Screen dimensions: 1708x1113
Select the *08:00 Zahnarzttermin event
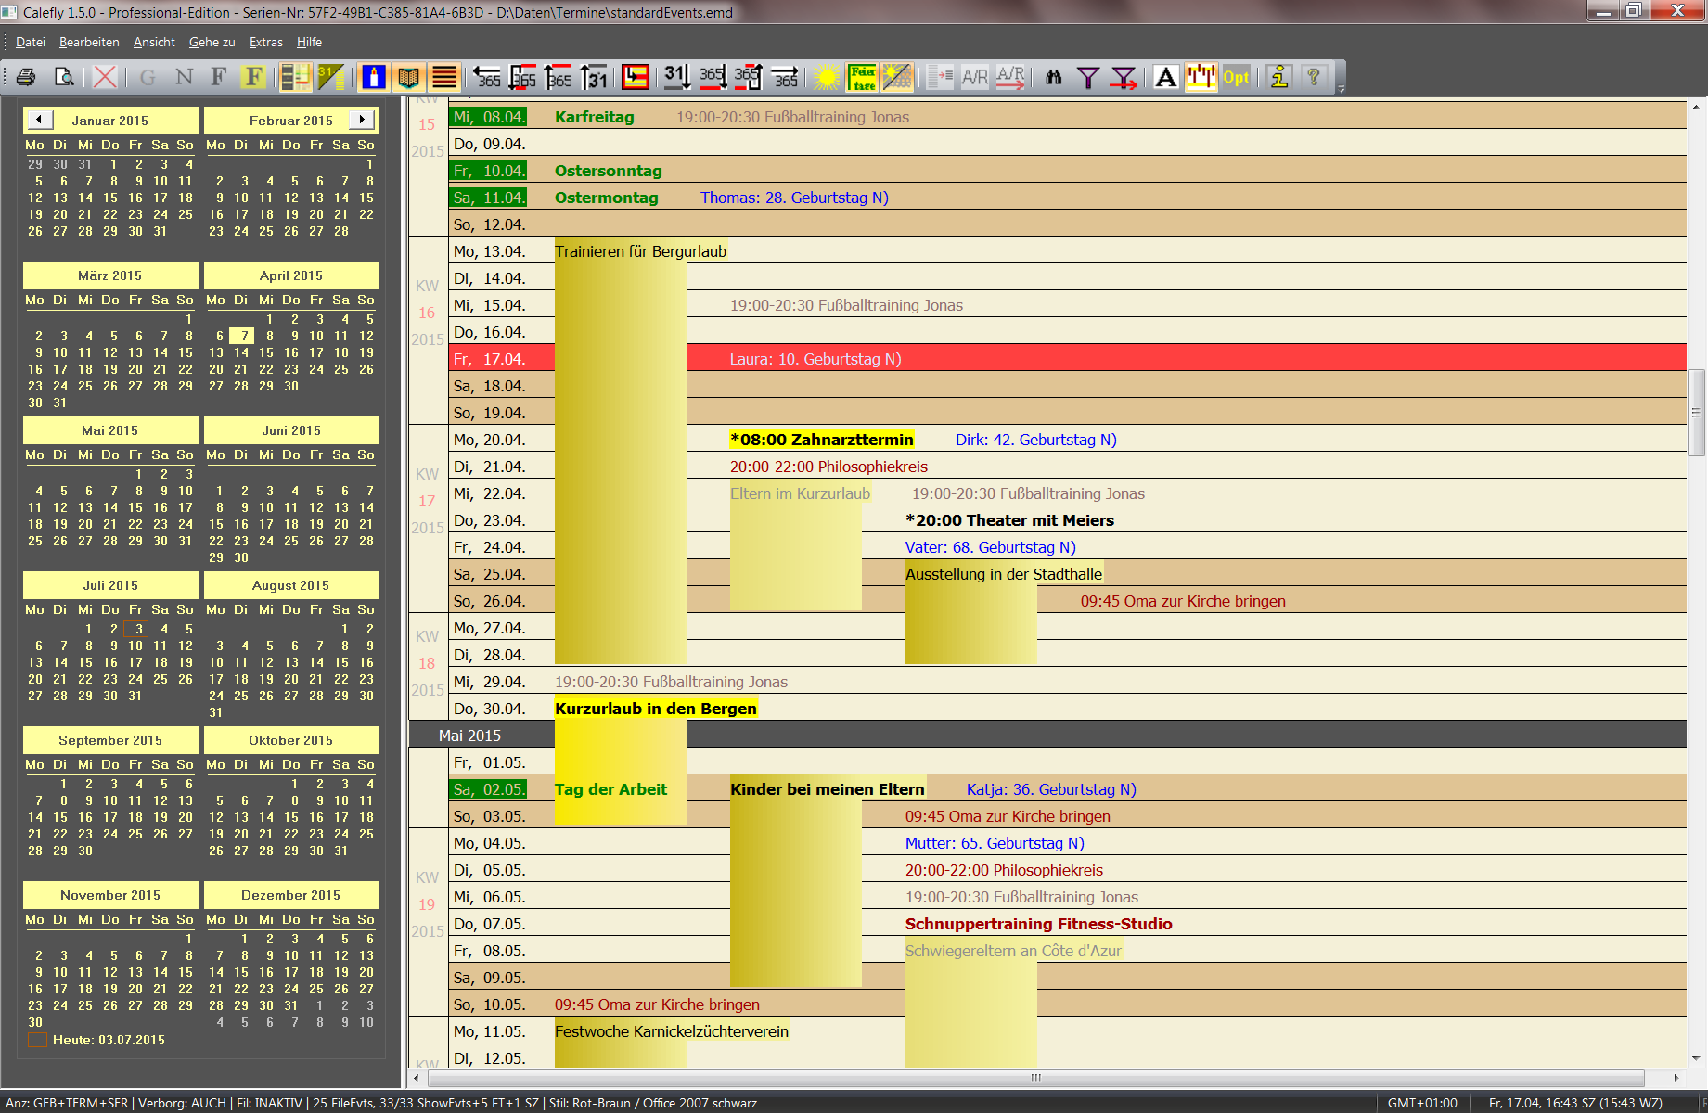click(822, 440)
